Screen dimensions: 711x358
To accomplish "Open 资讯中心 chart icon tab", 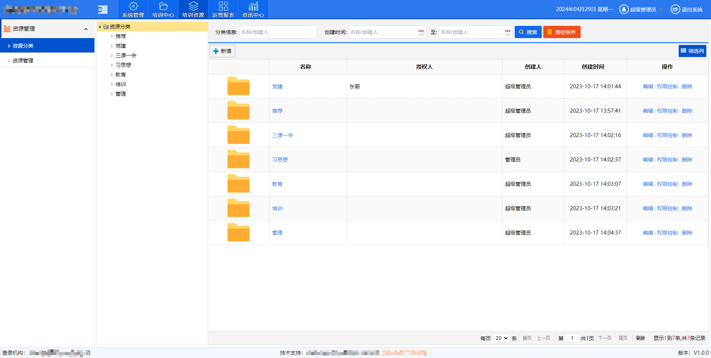I will 253,9.
